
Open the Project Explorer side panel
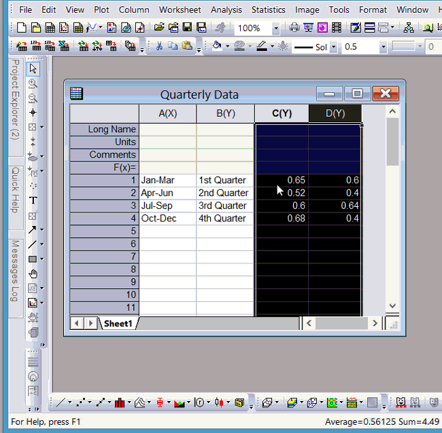[14, 109]
